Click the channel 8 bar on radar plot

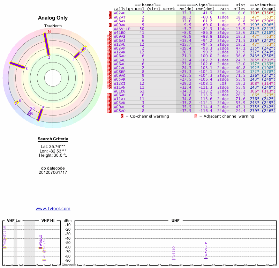(x=17, y=66)
